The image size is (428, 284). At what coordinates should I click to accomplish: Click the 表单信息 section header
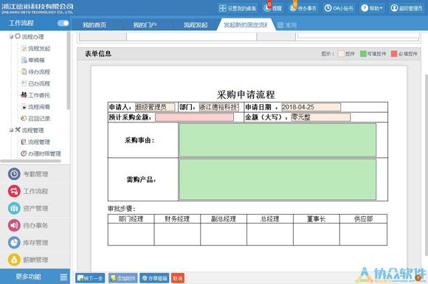point(98,54)
